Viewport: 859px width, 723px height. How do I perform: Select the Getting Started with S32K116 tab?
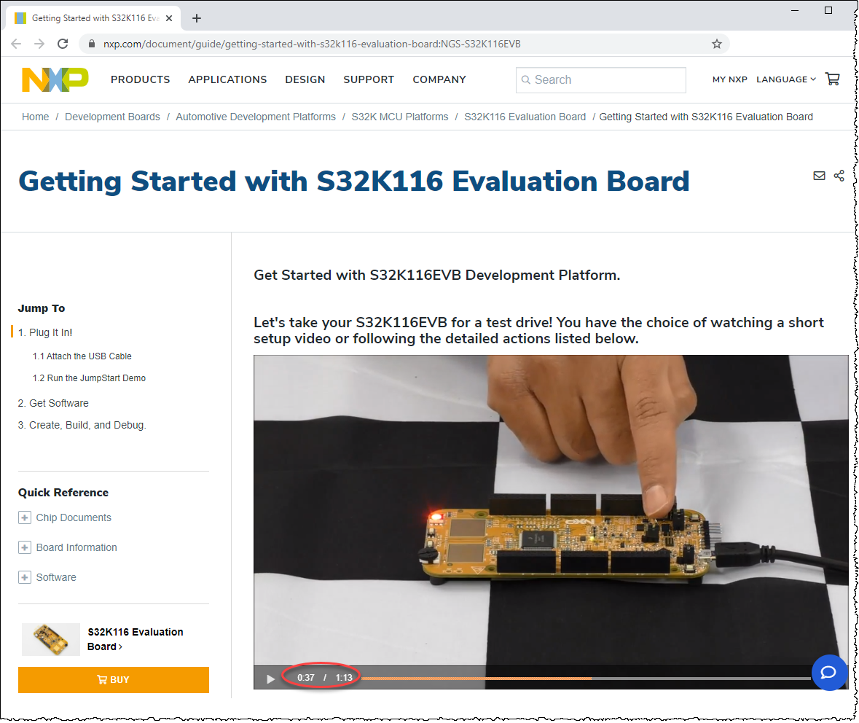[94, 18]
